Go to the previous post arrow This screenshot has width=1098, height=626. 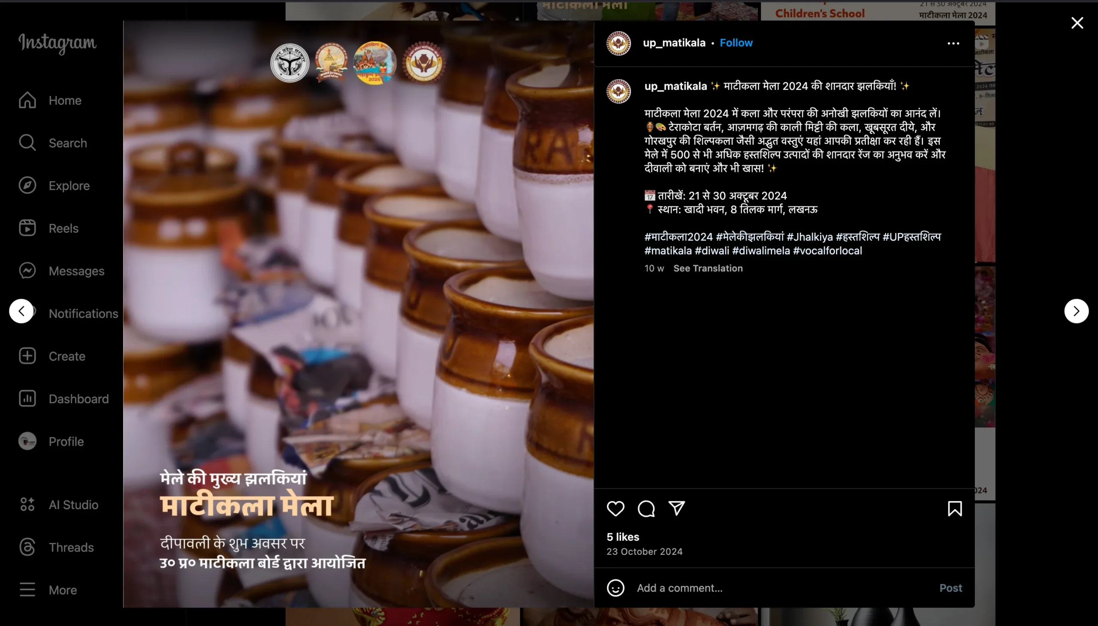pyautogui.click(x=21, y=311)
